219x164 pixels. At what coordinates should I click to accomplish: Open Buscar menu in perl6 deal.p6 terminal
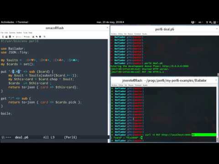tap(130, 34)
